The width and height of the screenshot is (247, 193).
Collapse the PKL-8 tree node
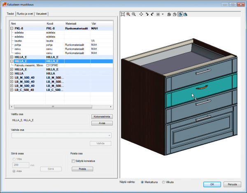pos(11,29)
